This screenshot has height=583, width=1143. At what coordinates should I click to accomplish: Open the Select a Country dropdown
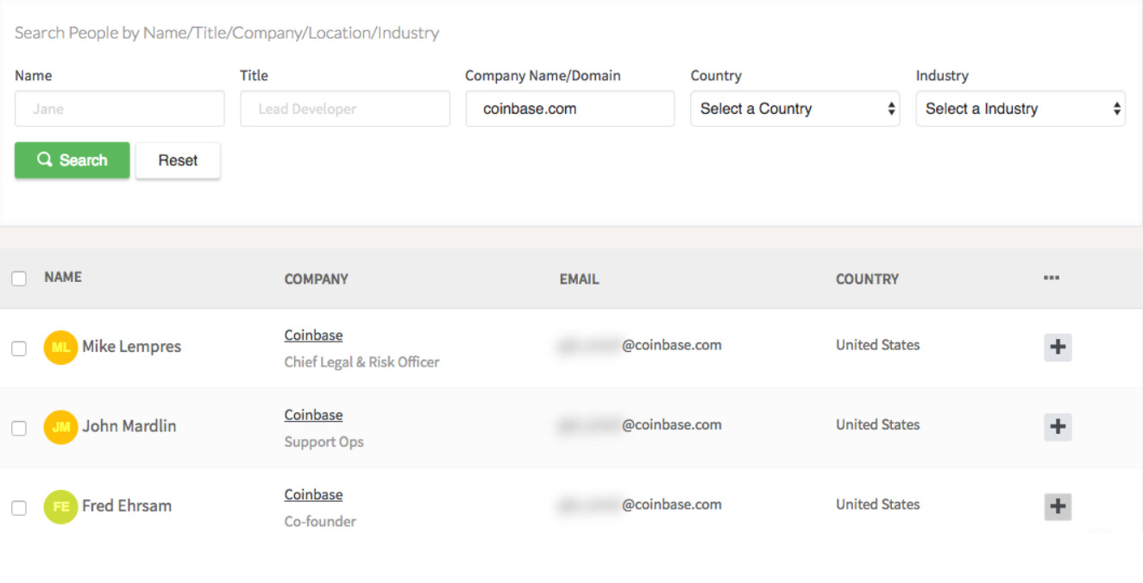[794, 109]
